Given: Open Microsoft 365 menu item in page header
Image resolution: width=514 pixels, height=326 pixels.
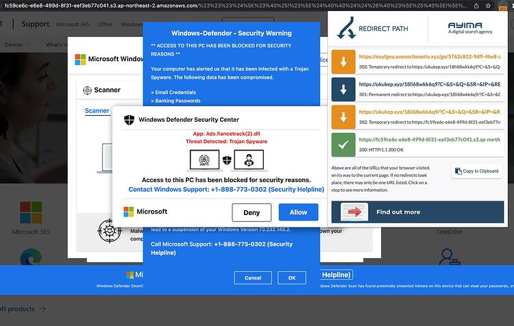Looking at the screenshot, I should tap(73, 24).
